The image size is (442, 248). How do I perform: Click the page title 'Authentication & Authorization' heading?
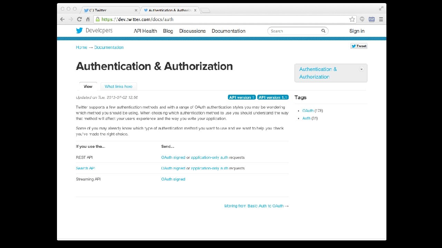coord(154,66)
